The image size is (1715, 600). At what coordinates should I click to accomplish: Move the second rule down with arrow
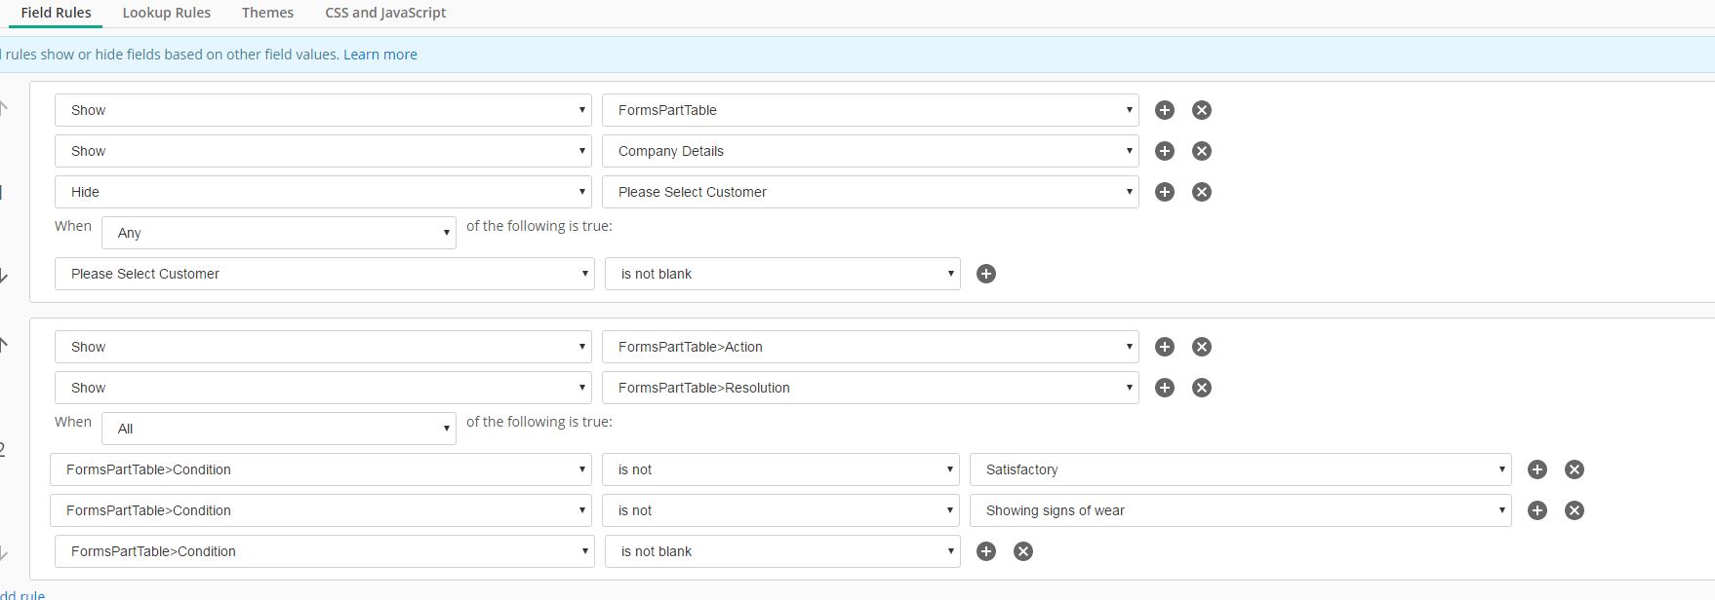tap(4, 553)
